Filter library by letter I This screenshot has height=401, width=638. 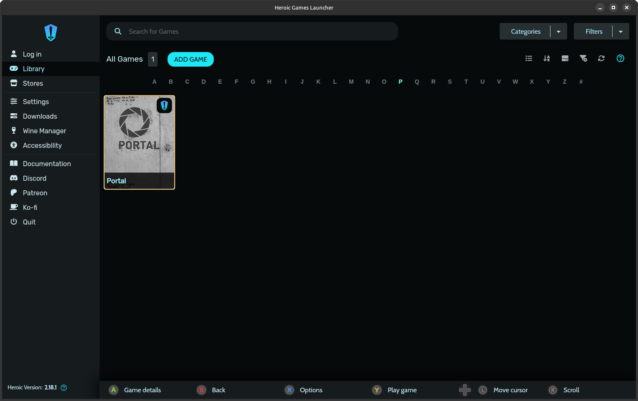286,82
